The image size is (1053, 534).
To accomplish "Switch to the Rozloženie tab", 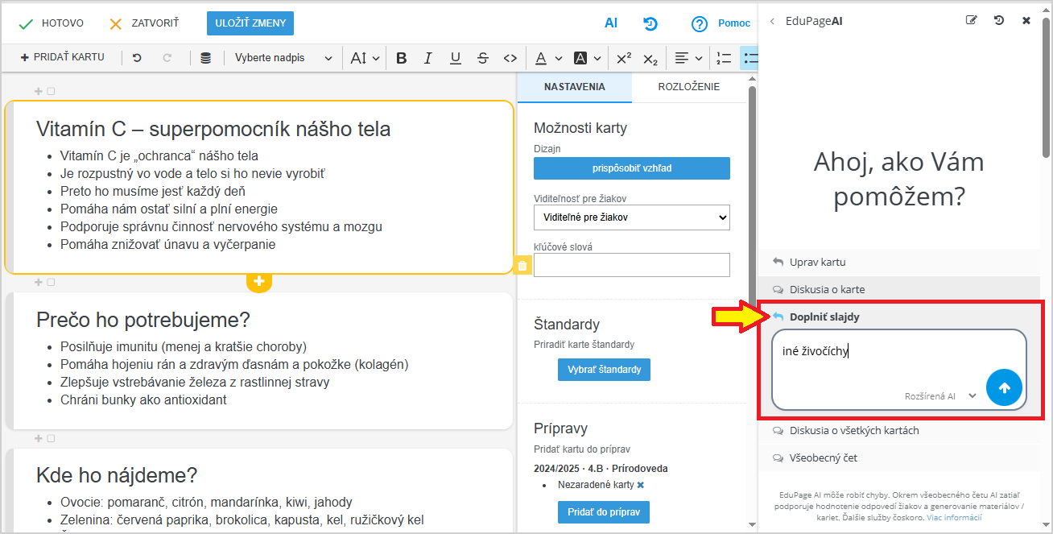I will pyautogui.click(x=688, y=87).
